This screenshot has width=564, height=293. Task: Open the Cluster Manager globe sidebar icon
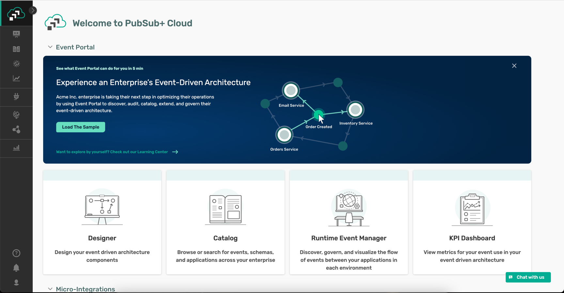click(16, 114)
